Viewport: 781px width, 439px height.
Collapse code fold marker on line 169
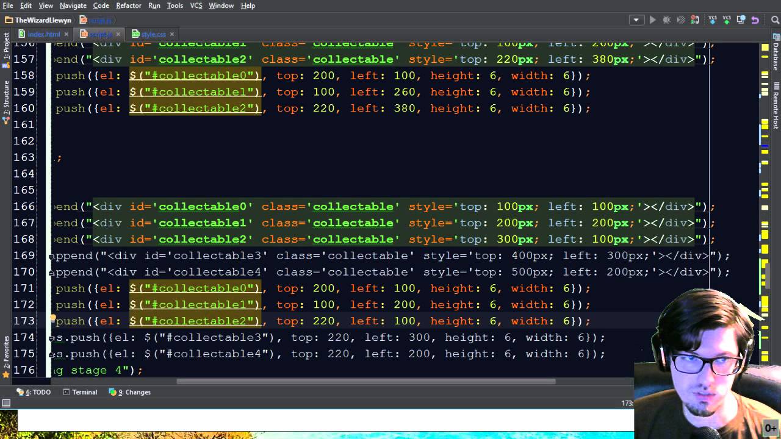[x=51, y=256]
